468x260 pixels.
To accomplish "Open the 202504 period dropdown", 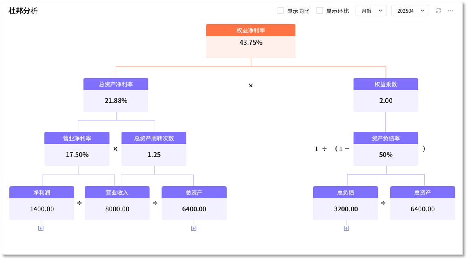I will (x=410, y=11).
